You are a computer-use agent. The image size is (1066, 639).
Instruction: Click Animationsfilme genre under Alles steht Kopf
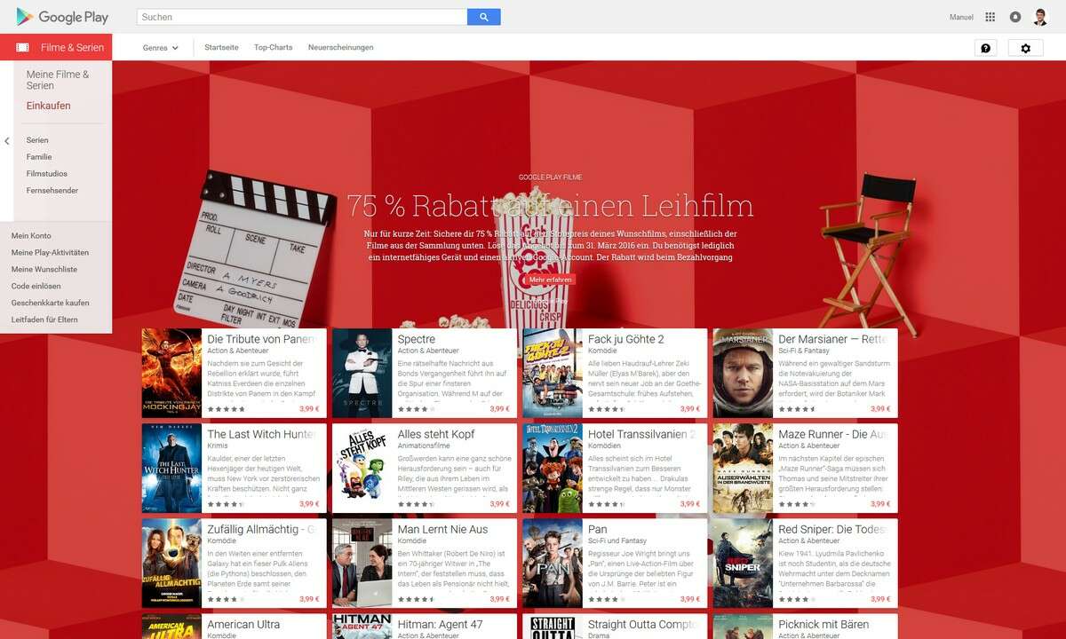(422, 446)
